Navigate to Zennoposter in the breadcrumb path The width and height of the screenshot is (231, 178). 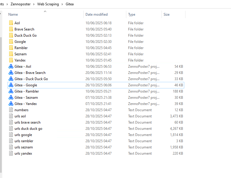tap(20, 4)
